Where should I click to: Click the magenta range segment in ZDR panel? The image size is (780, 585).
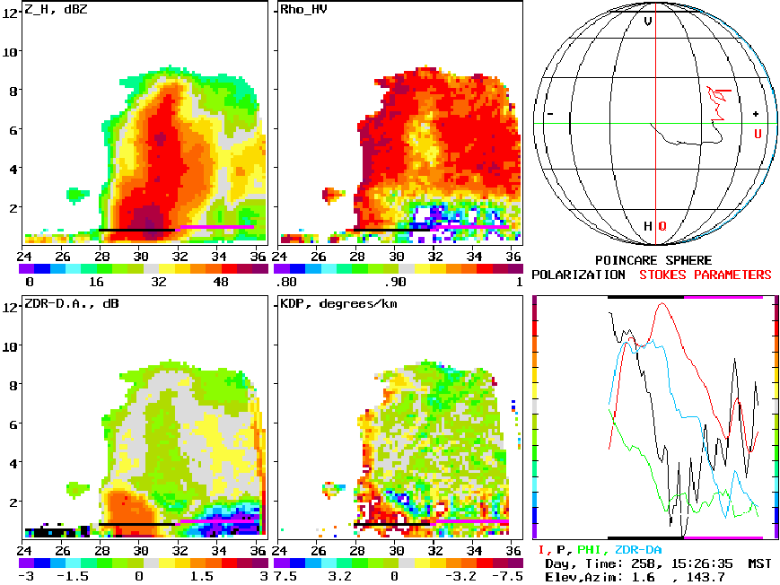219,520
